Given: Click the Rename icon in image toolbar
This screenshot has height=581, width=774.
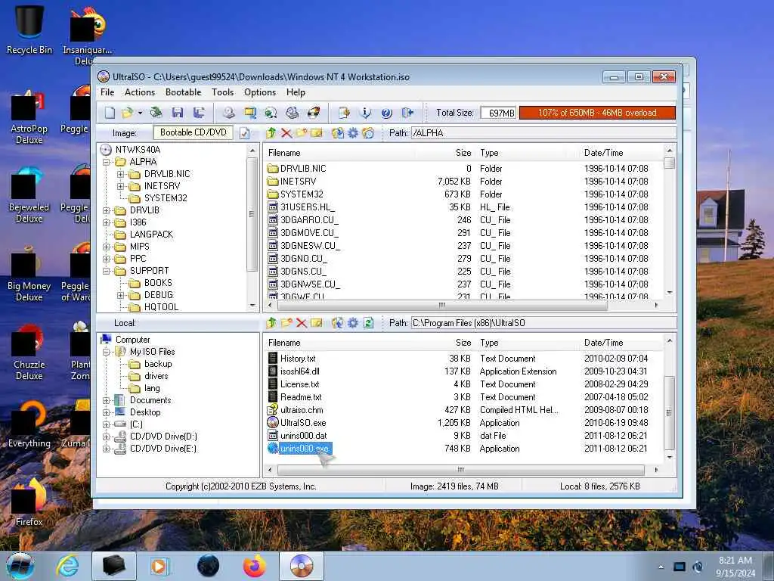Looking at the screenshot, I should point(317,133).
